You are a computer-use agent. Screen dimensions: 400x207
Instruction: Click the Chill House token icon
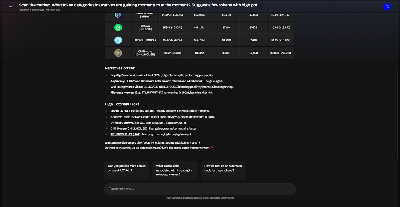pyautogui.click(x=118, y=53)
